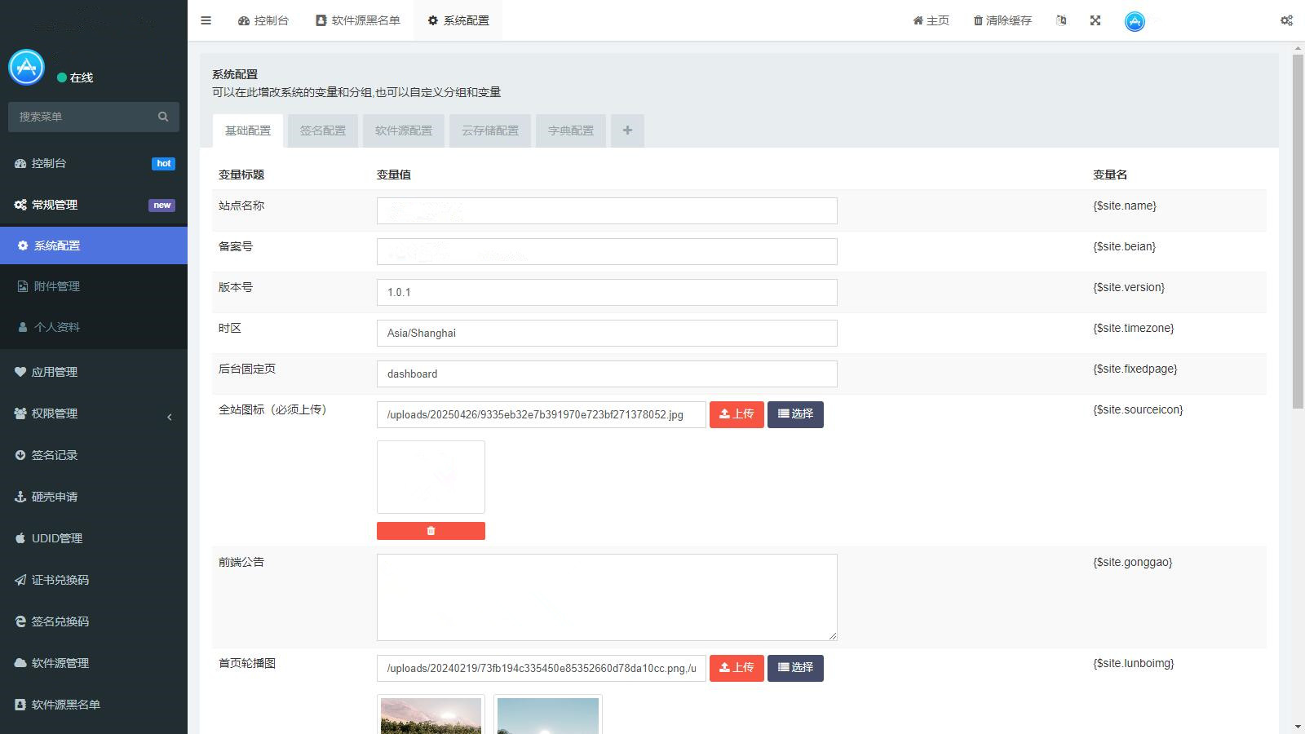Click the search magnifier in sidebar
The image size is (1305, 734).
point(163,117)
